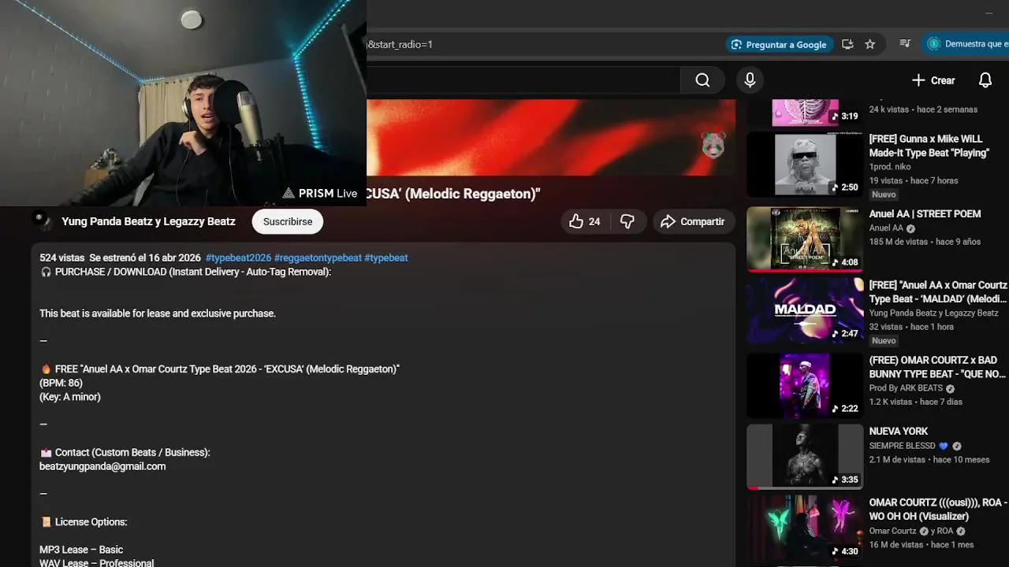Share the video via Compartir
1009x567 pixels.
(693, 222)
